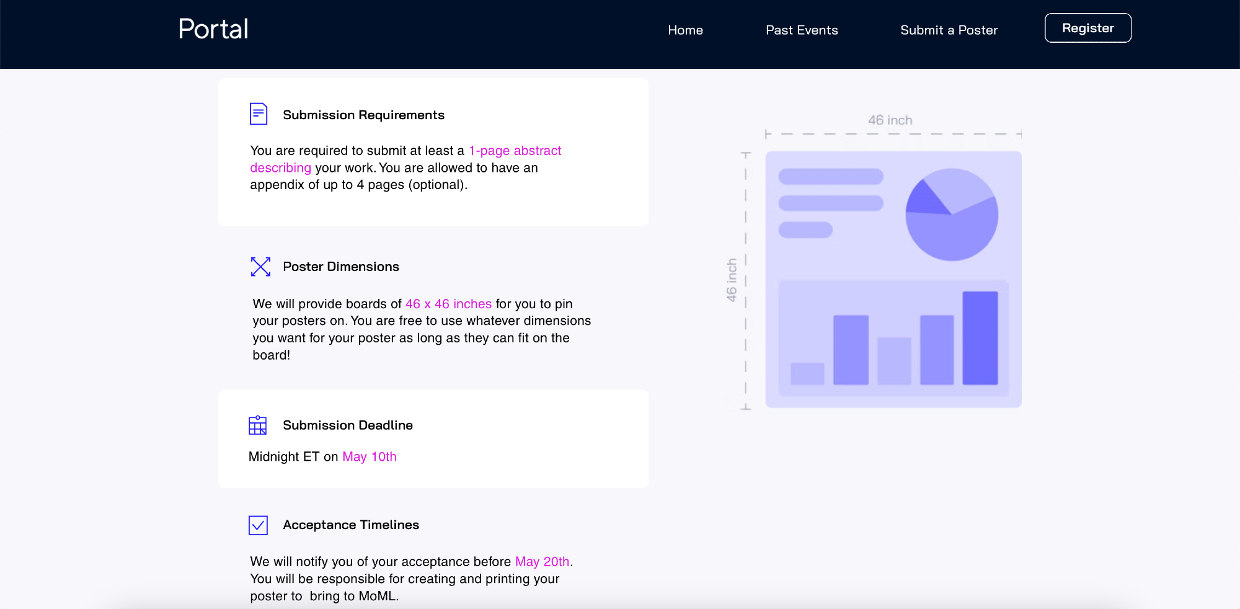1240x609 pixels.
Task: Click the pie chart in poster illustration
Action: (952, 215)
